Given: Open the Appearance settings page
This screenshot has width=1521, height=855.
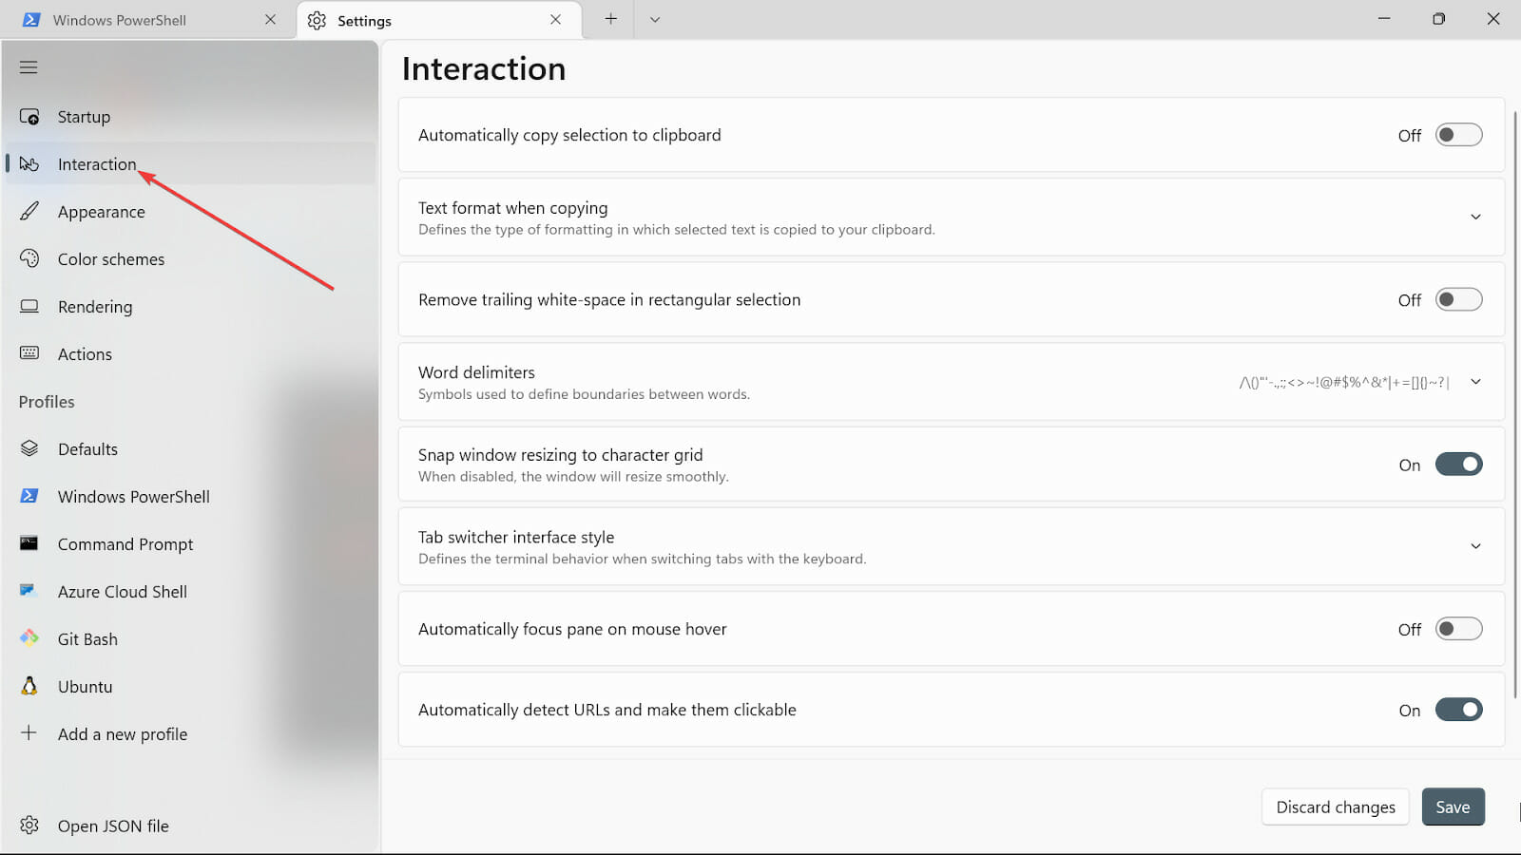Looking at the screenshot, I should [190, 211].
